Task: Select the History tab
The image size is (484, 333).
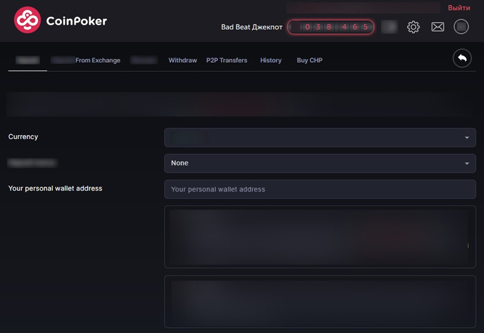Action: tap(271, 60)
